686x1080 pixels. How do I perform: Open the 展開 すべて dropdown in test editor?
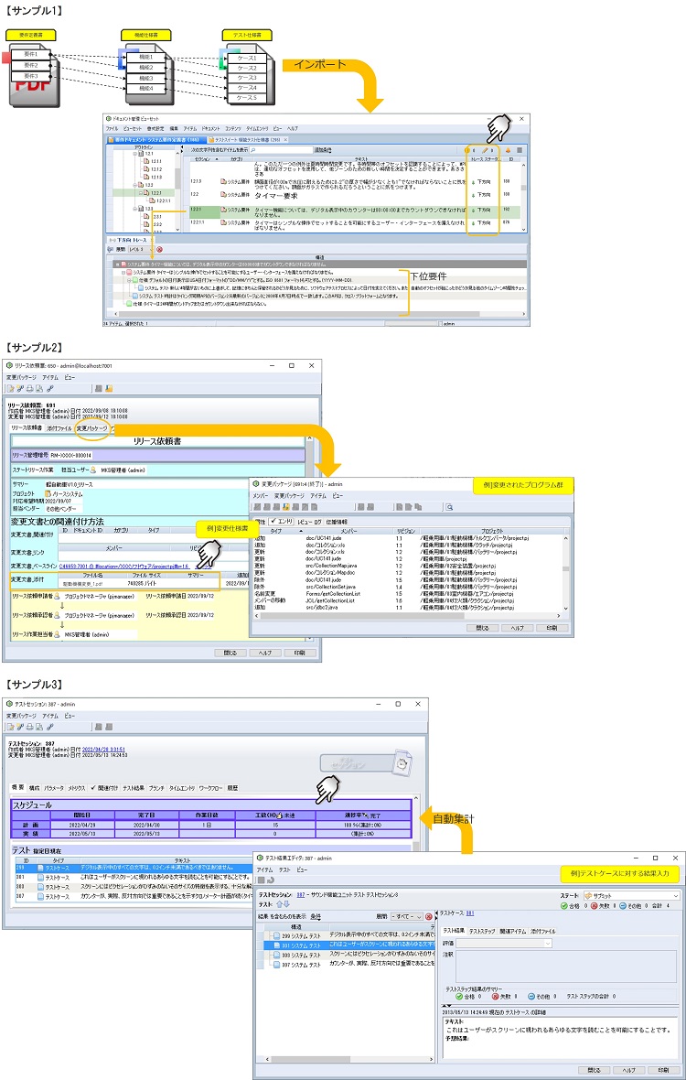point(405,915)
